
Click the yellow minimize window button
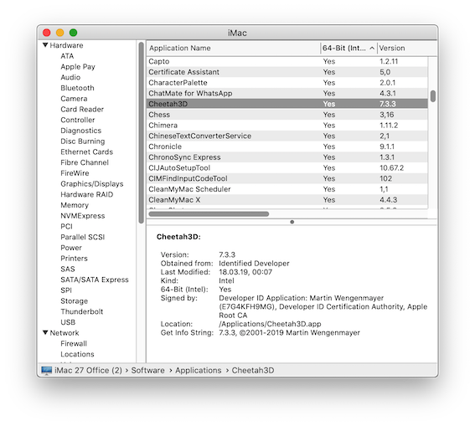click(x=60, y=33)
